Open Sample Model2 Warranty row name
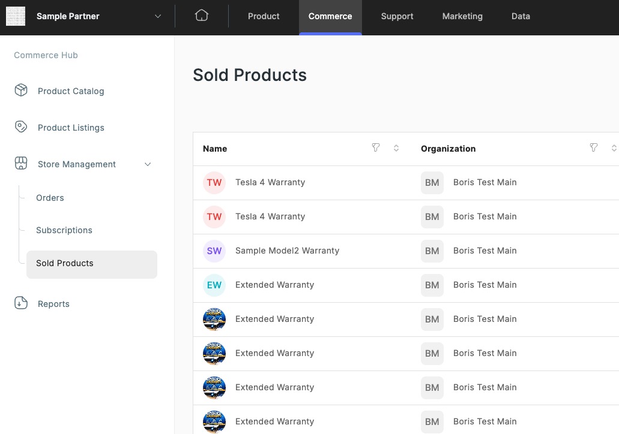Image resolution: width=619 pixels, height=434 pixels. click(287, 251)
